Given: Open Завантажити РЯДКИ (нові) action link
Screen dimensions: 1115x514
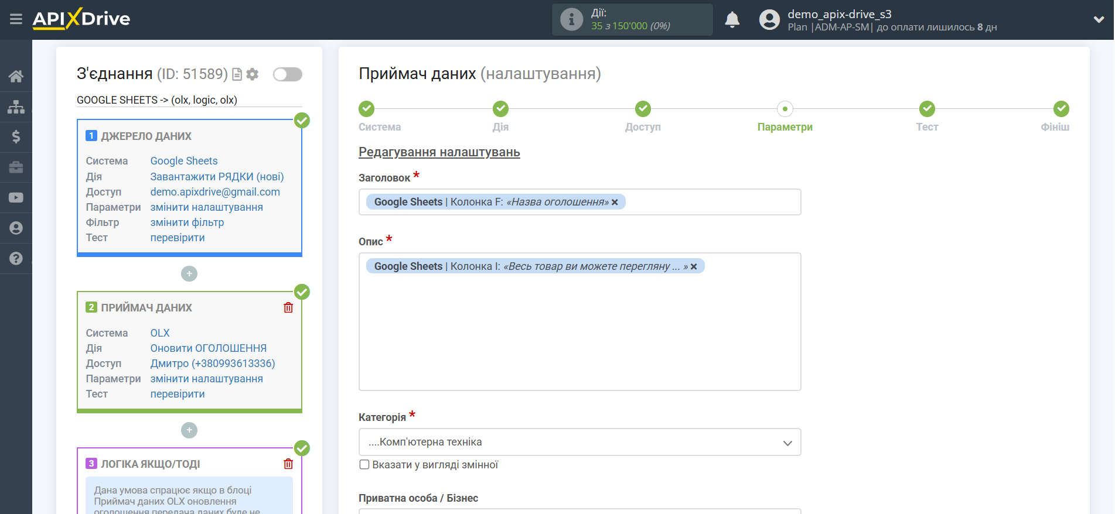Looking at the screenshot, I should coord(217,176).
